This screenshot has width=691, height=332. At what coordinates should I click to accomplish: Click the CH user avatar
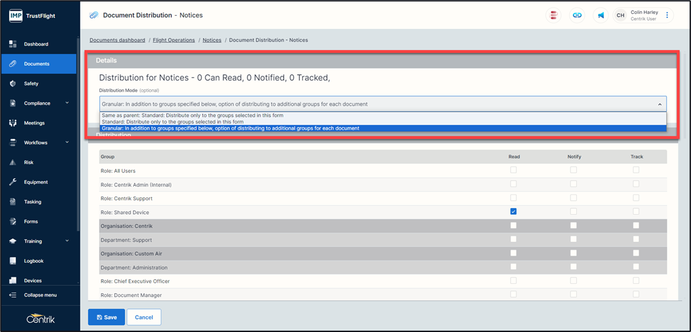(x=621, y=15)
